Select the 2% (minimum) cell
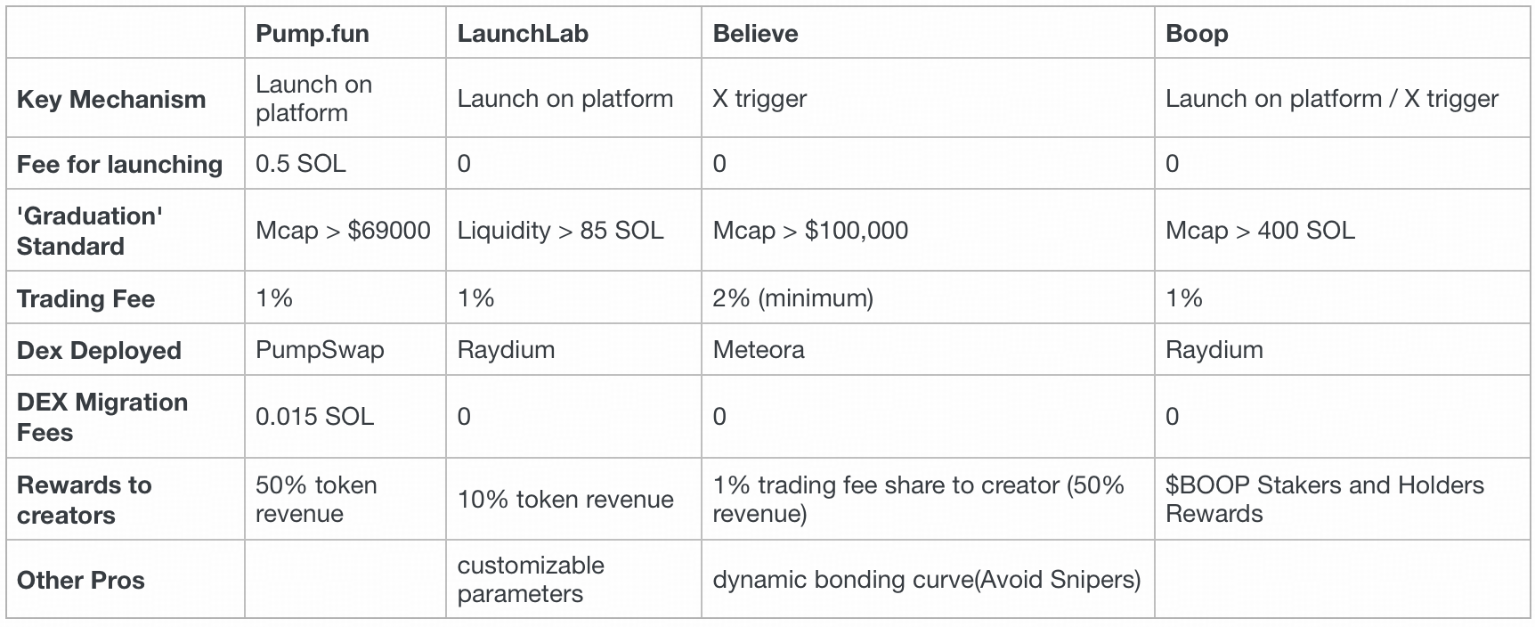1535x627 pixels. [792, 298]
